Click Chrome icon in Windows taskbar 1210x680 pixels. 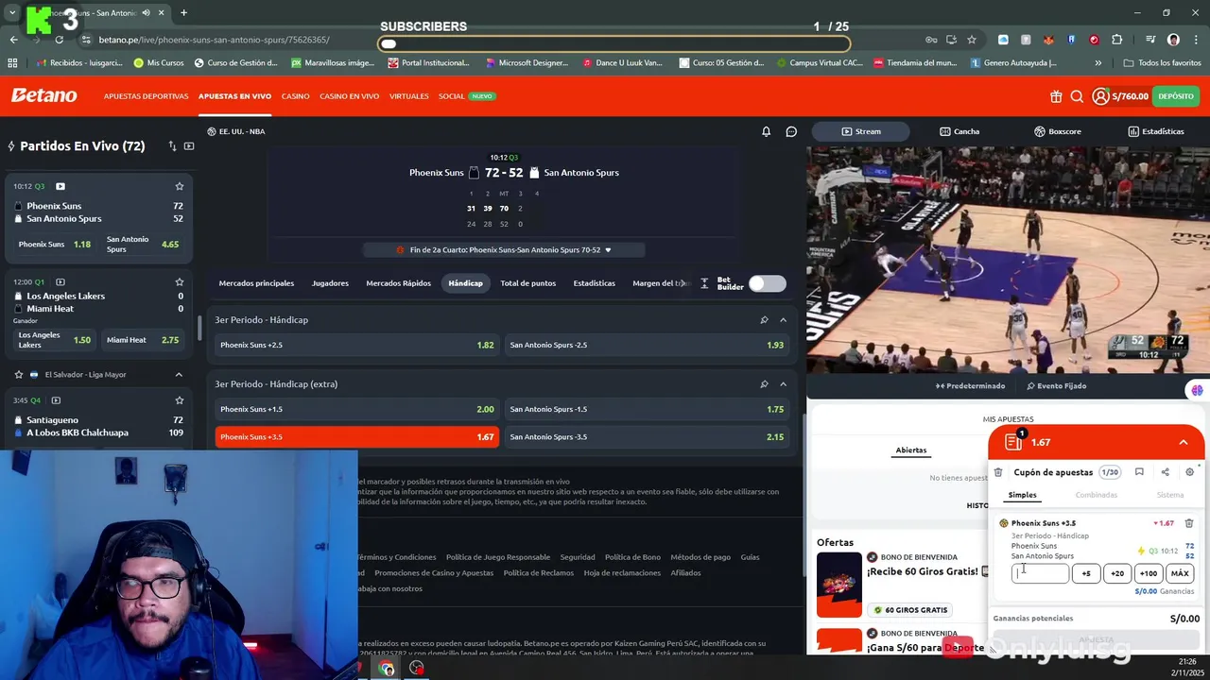coord(387,668)
